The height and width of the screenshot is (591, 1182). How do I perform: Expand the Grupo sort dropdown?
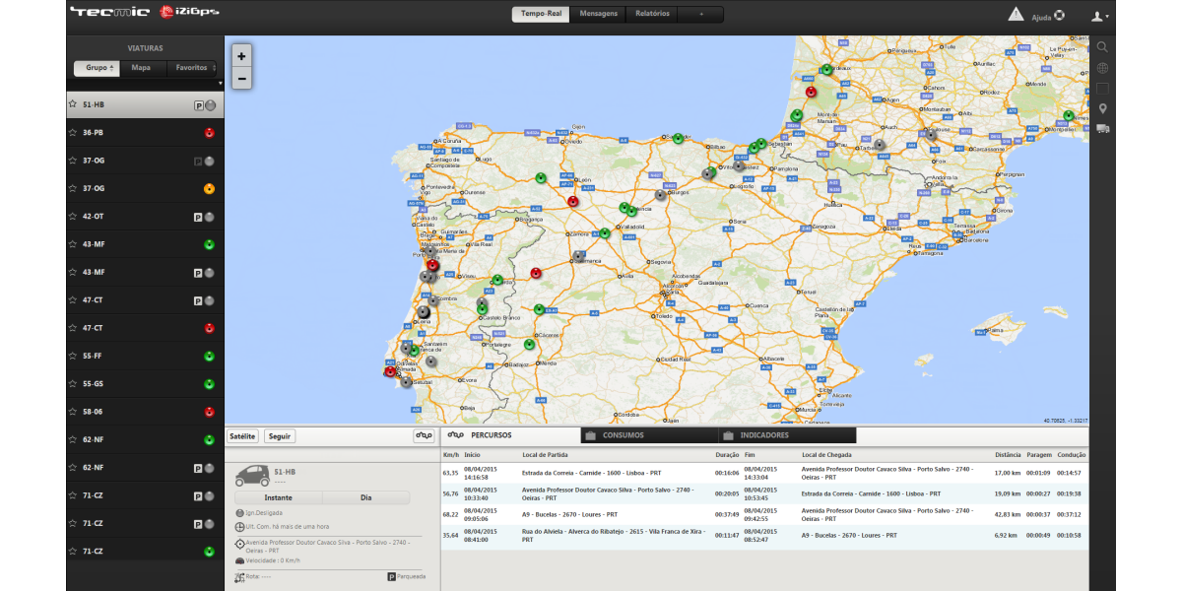pyautogui.click(x=97, y=68)
